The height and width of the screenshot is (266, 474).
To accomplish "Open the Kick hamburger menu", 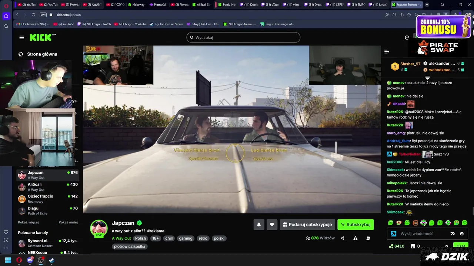I will (x=21, y=37).
